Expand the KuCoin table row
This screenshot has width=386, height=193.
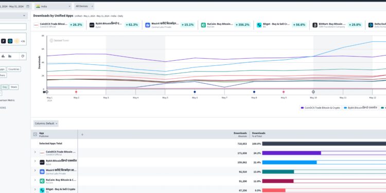[x=35, y=180]
